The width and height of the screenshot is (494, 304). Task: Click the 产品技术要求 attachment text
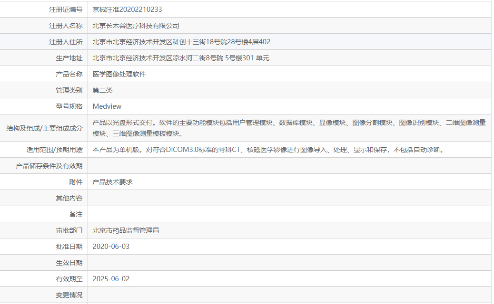[x=112, y=182]
